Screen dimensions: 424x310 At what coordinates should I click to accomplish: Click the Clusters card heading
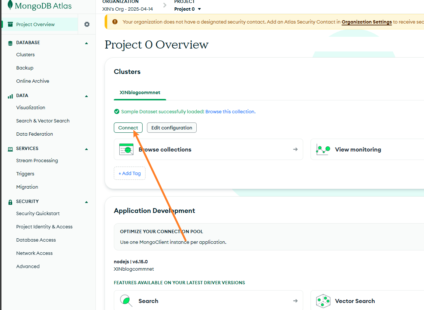(x=127, y=72)
